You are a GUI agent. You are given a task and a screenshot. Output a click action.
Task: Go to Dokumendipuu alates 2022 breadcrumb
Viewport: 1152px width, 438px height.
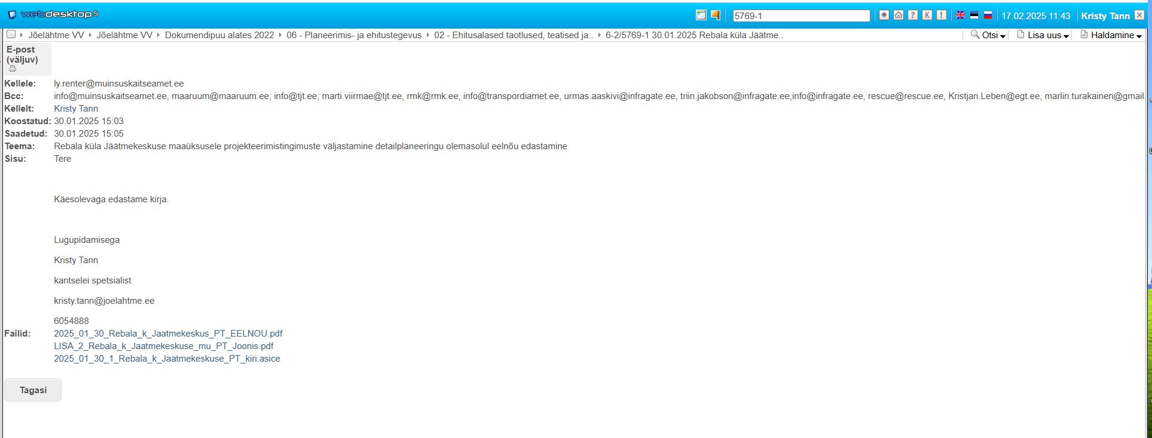219,35
